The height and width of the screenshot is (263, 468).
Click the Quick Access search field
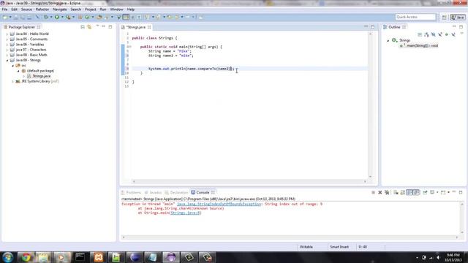pos(415,17)
